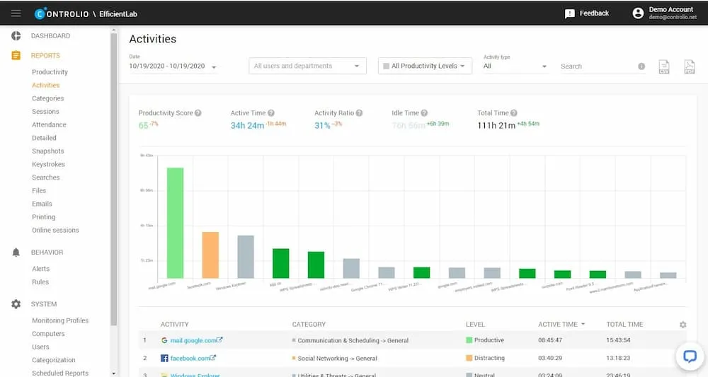Export report as CSV file icon

click(x=664, y=66)
